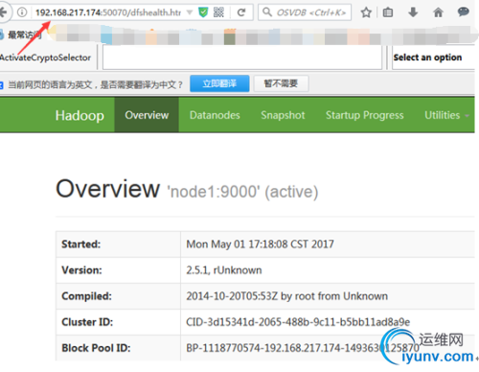Open downloads arrow icon

pos(413,12)
